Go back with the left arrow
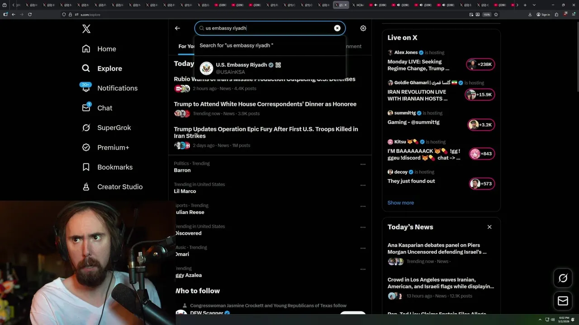Image resolution: width=579 pixels, height=325 pixels. point(177,28)
